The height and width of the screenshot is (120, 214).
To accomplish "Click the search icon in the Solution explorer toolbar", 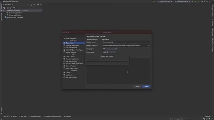I will (x=14, y=8).
